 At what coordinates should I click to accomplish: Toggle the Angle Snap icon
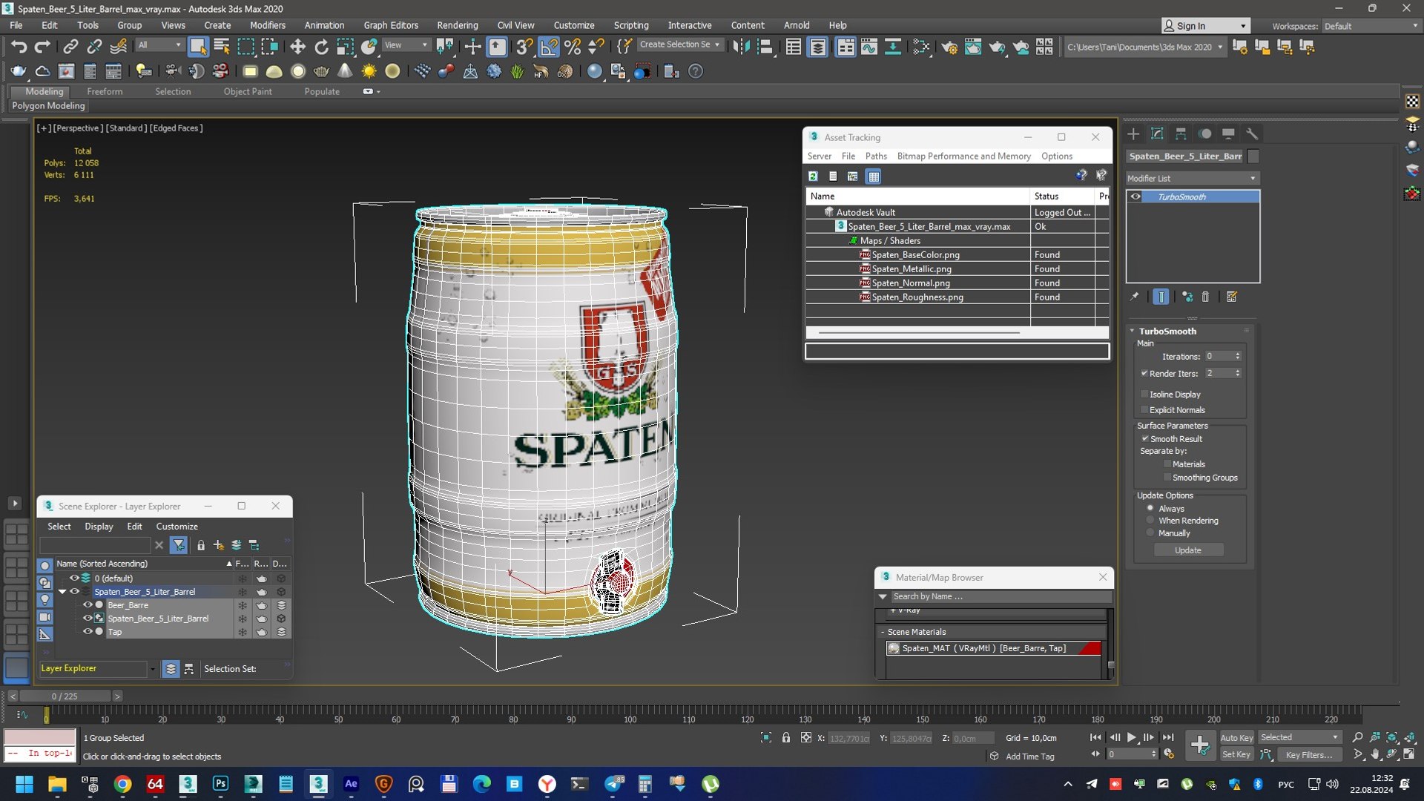[549, 47]
